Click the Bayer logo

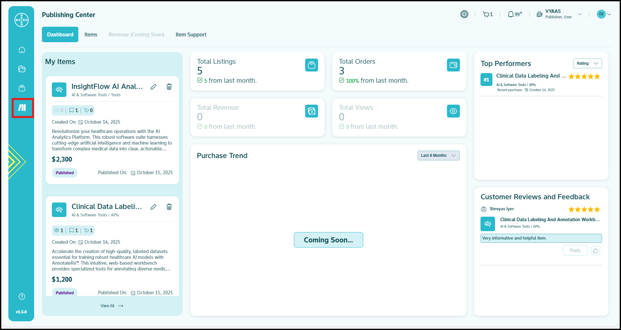click(x=22, y=20)
